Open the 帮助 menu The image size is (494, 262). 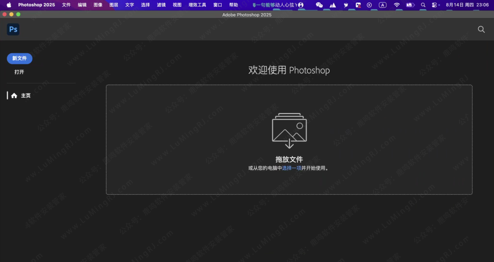pyautogui.click(x=233, y=5)
